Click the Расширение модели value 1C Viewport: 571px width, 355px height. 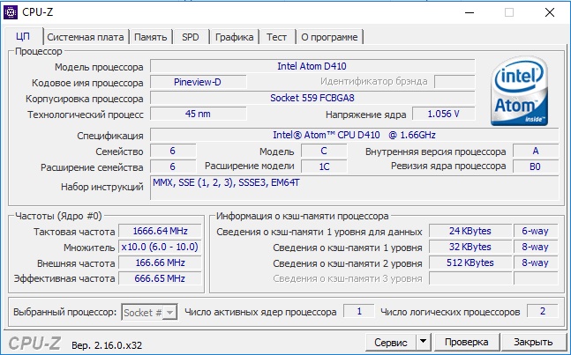(324, 166)
